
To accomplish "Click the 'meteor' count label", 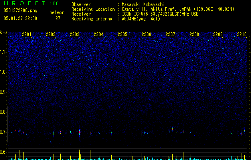I will (57, 12).
